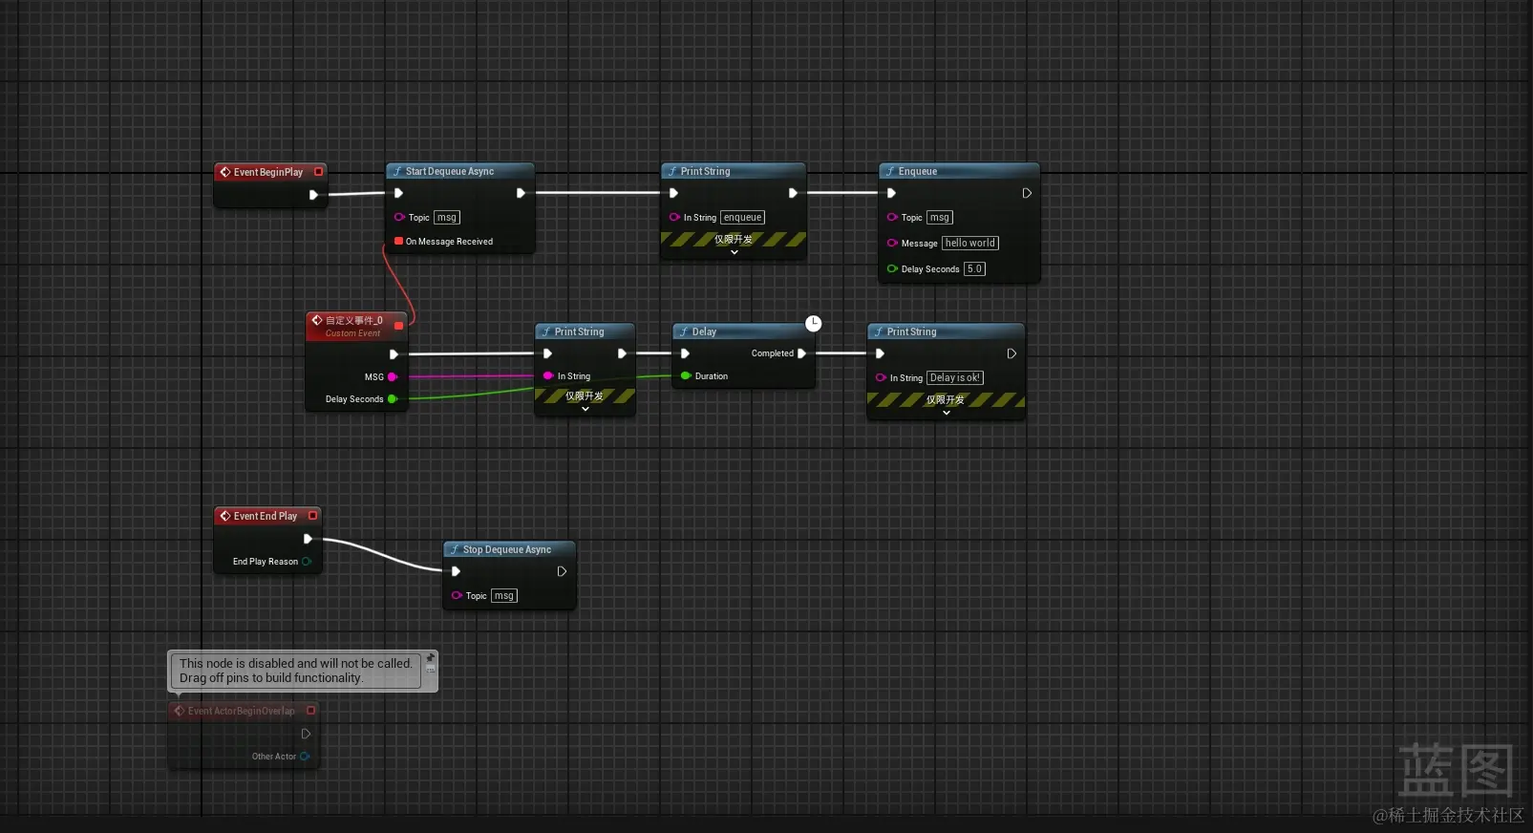This screenshot has height=833, width=1533.
Task: Click Topic pin on Enqueue node
Action: [x=892, y=217]
